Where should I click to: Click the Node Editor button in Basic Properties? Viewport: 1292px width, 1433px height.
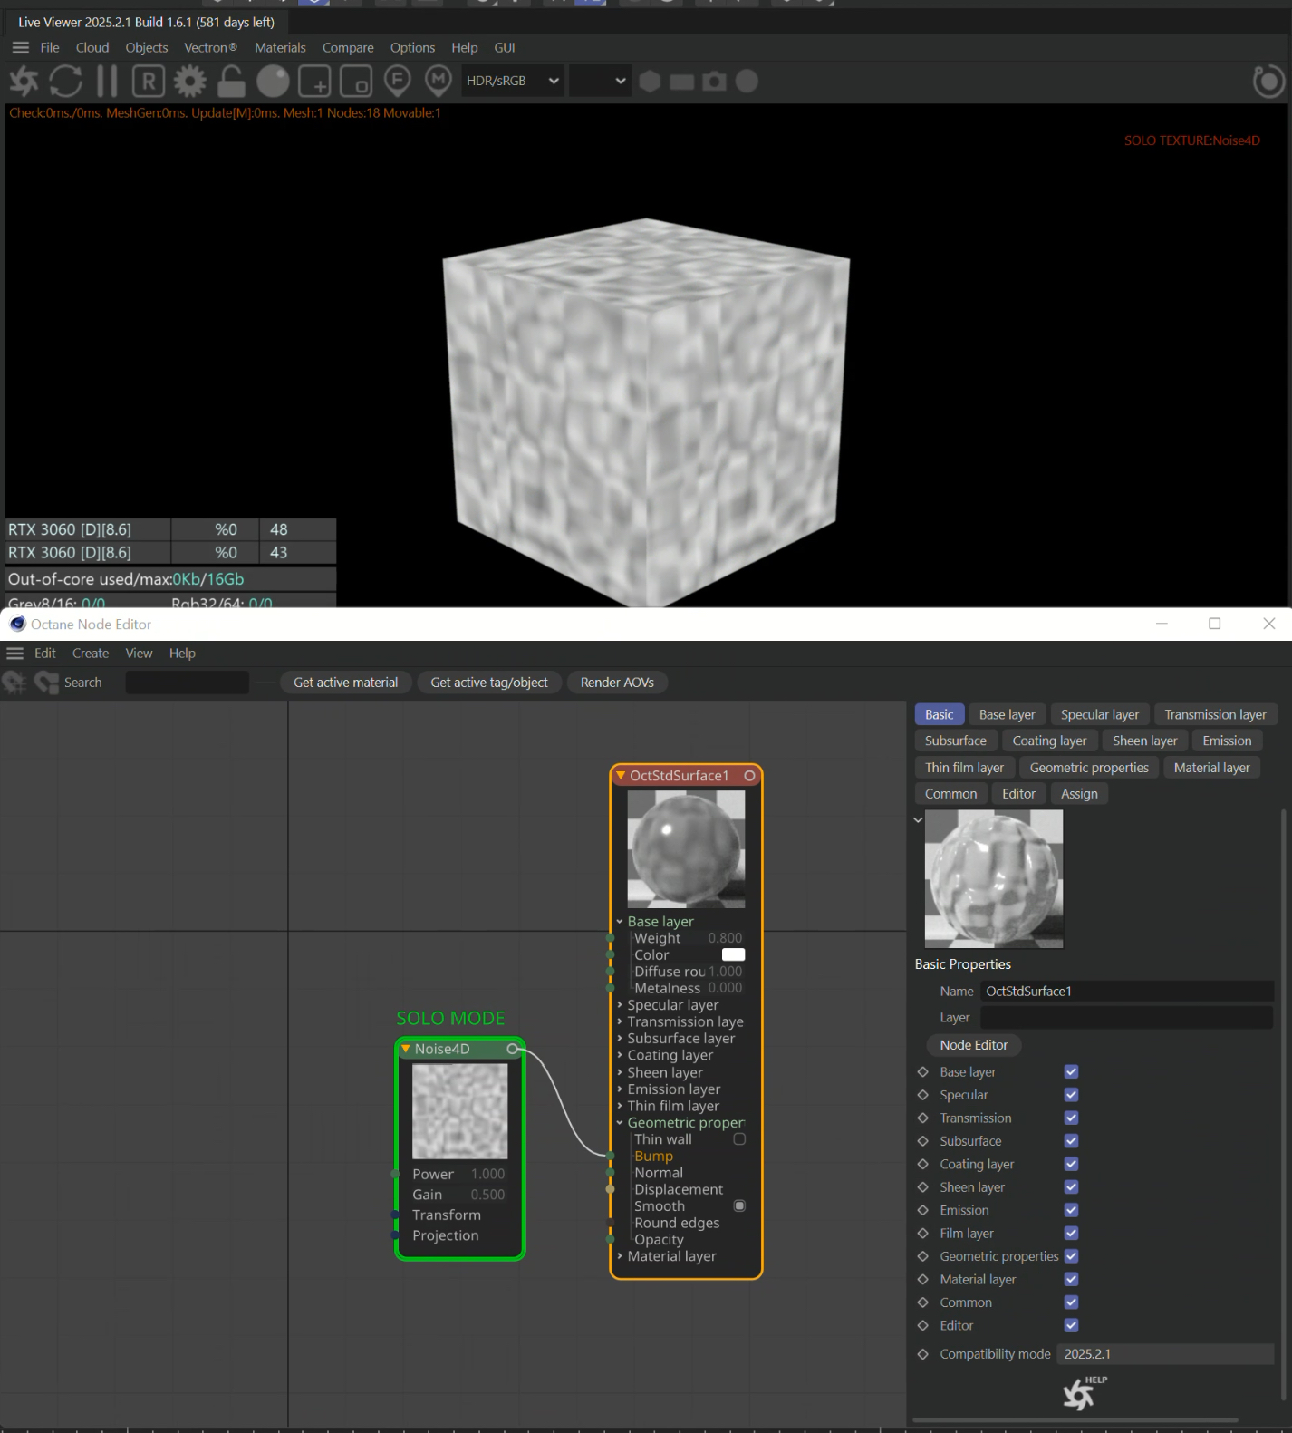click(x=974, y=1045)
